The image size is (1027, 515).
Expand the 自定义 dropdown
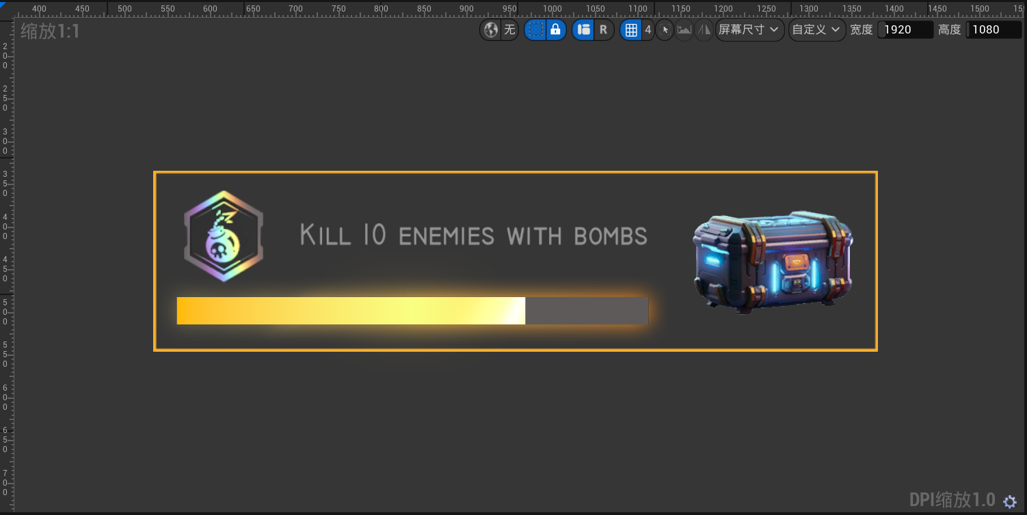816,30
